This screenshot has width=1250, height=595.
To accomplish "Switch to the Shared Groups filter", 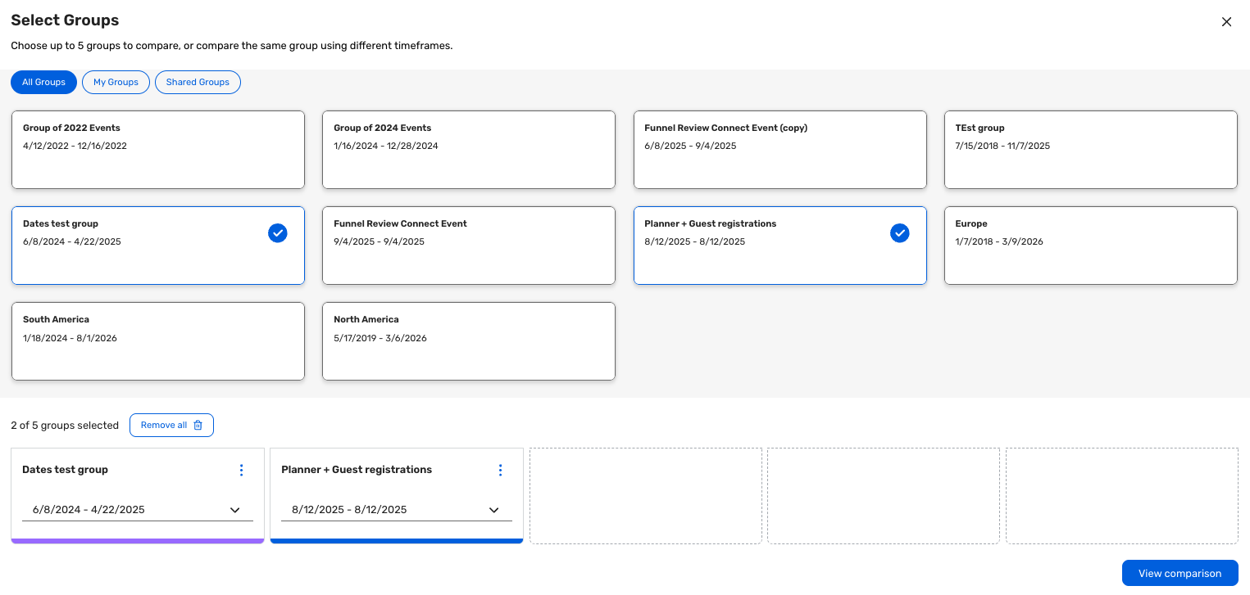I will (x=198, y=83).
